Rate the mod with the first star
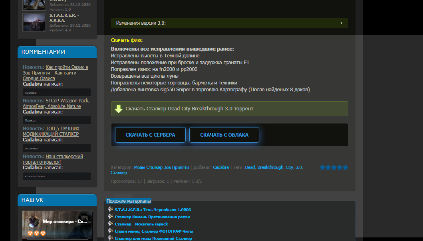 (x=322, y=168)
